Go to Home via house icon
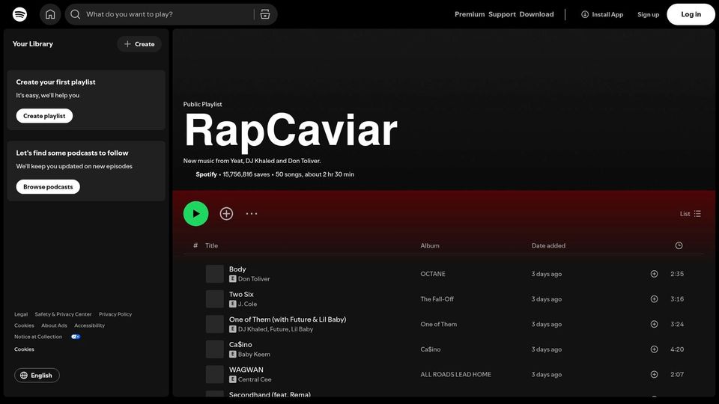This screenshot has height=404, width=719. [50, 14]
